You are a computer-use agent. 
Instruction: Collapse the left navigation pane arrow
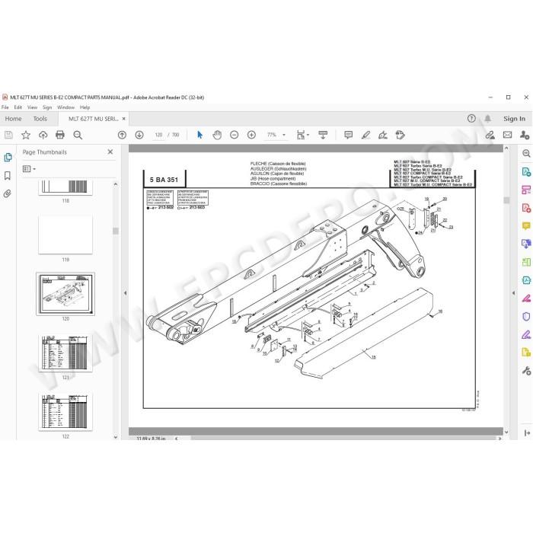(125, 293)
